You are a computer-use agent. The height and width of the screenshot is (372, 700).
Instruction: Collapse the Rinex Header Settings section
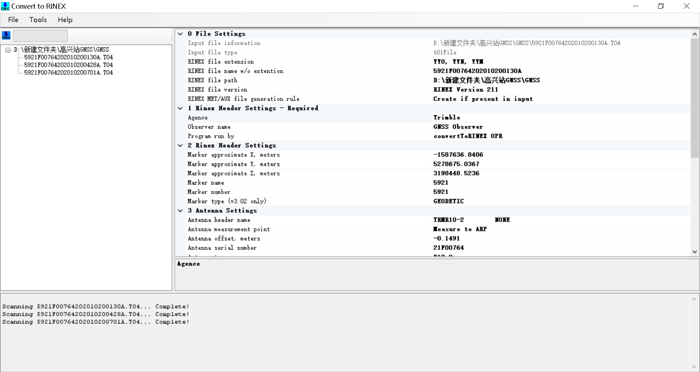(x=180, y=146)
